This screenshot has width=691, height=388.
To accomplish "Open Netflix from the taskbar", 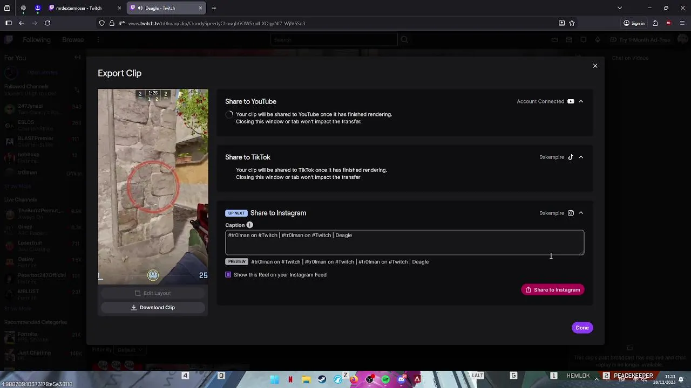I will point(290,379).
